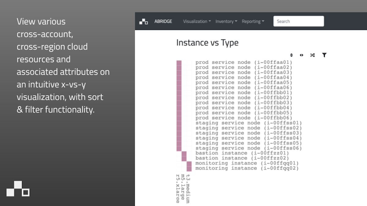Select row prod service node (i-00ffaa03)
This screenshot has height=206, width=367.
[x=244, y=73]
